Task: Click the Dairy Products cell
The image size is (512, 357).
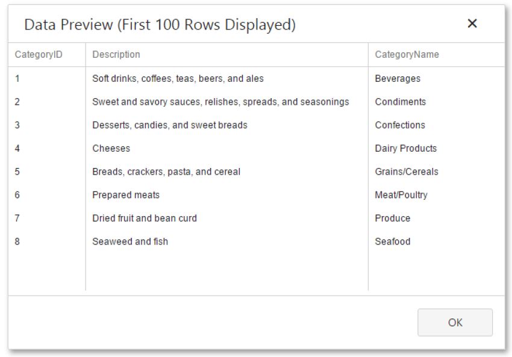Action: (405, 149)
